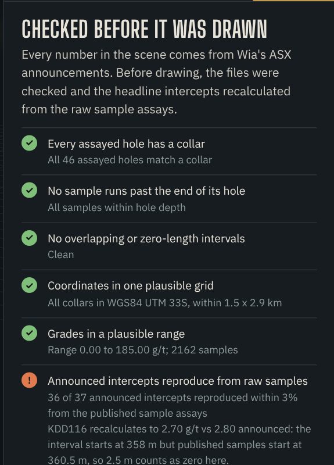
Task: Click the 'WGS84 UTM 33S' collar grid detail
Action: coord(148,303)
